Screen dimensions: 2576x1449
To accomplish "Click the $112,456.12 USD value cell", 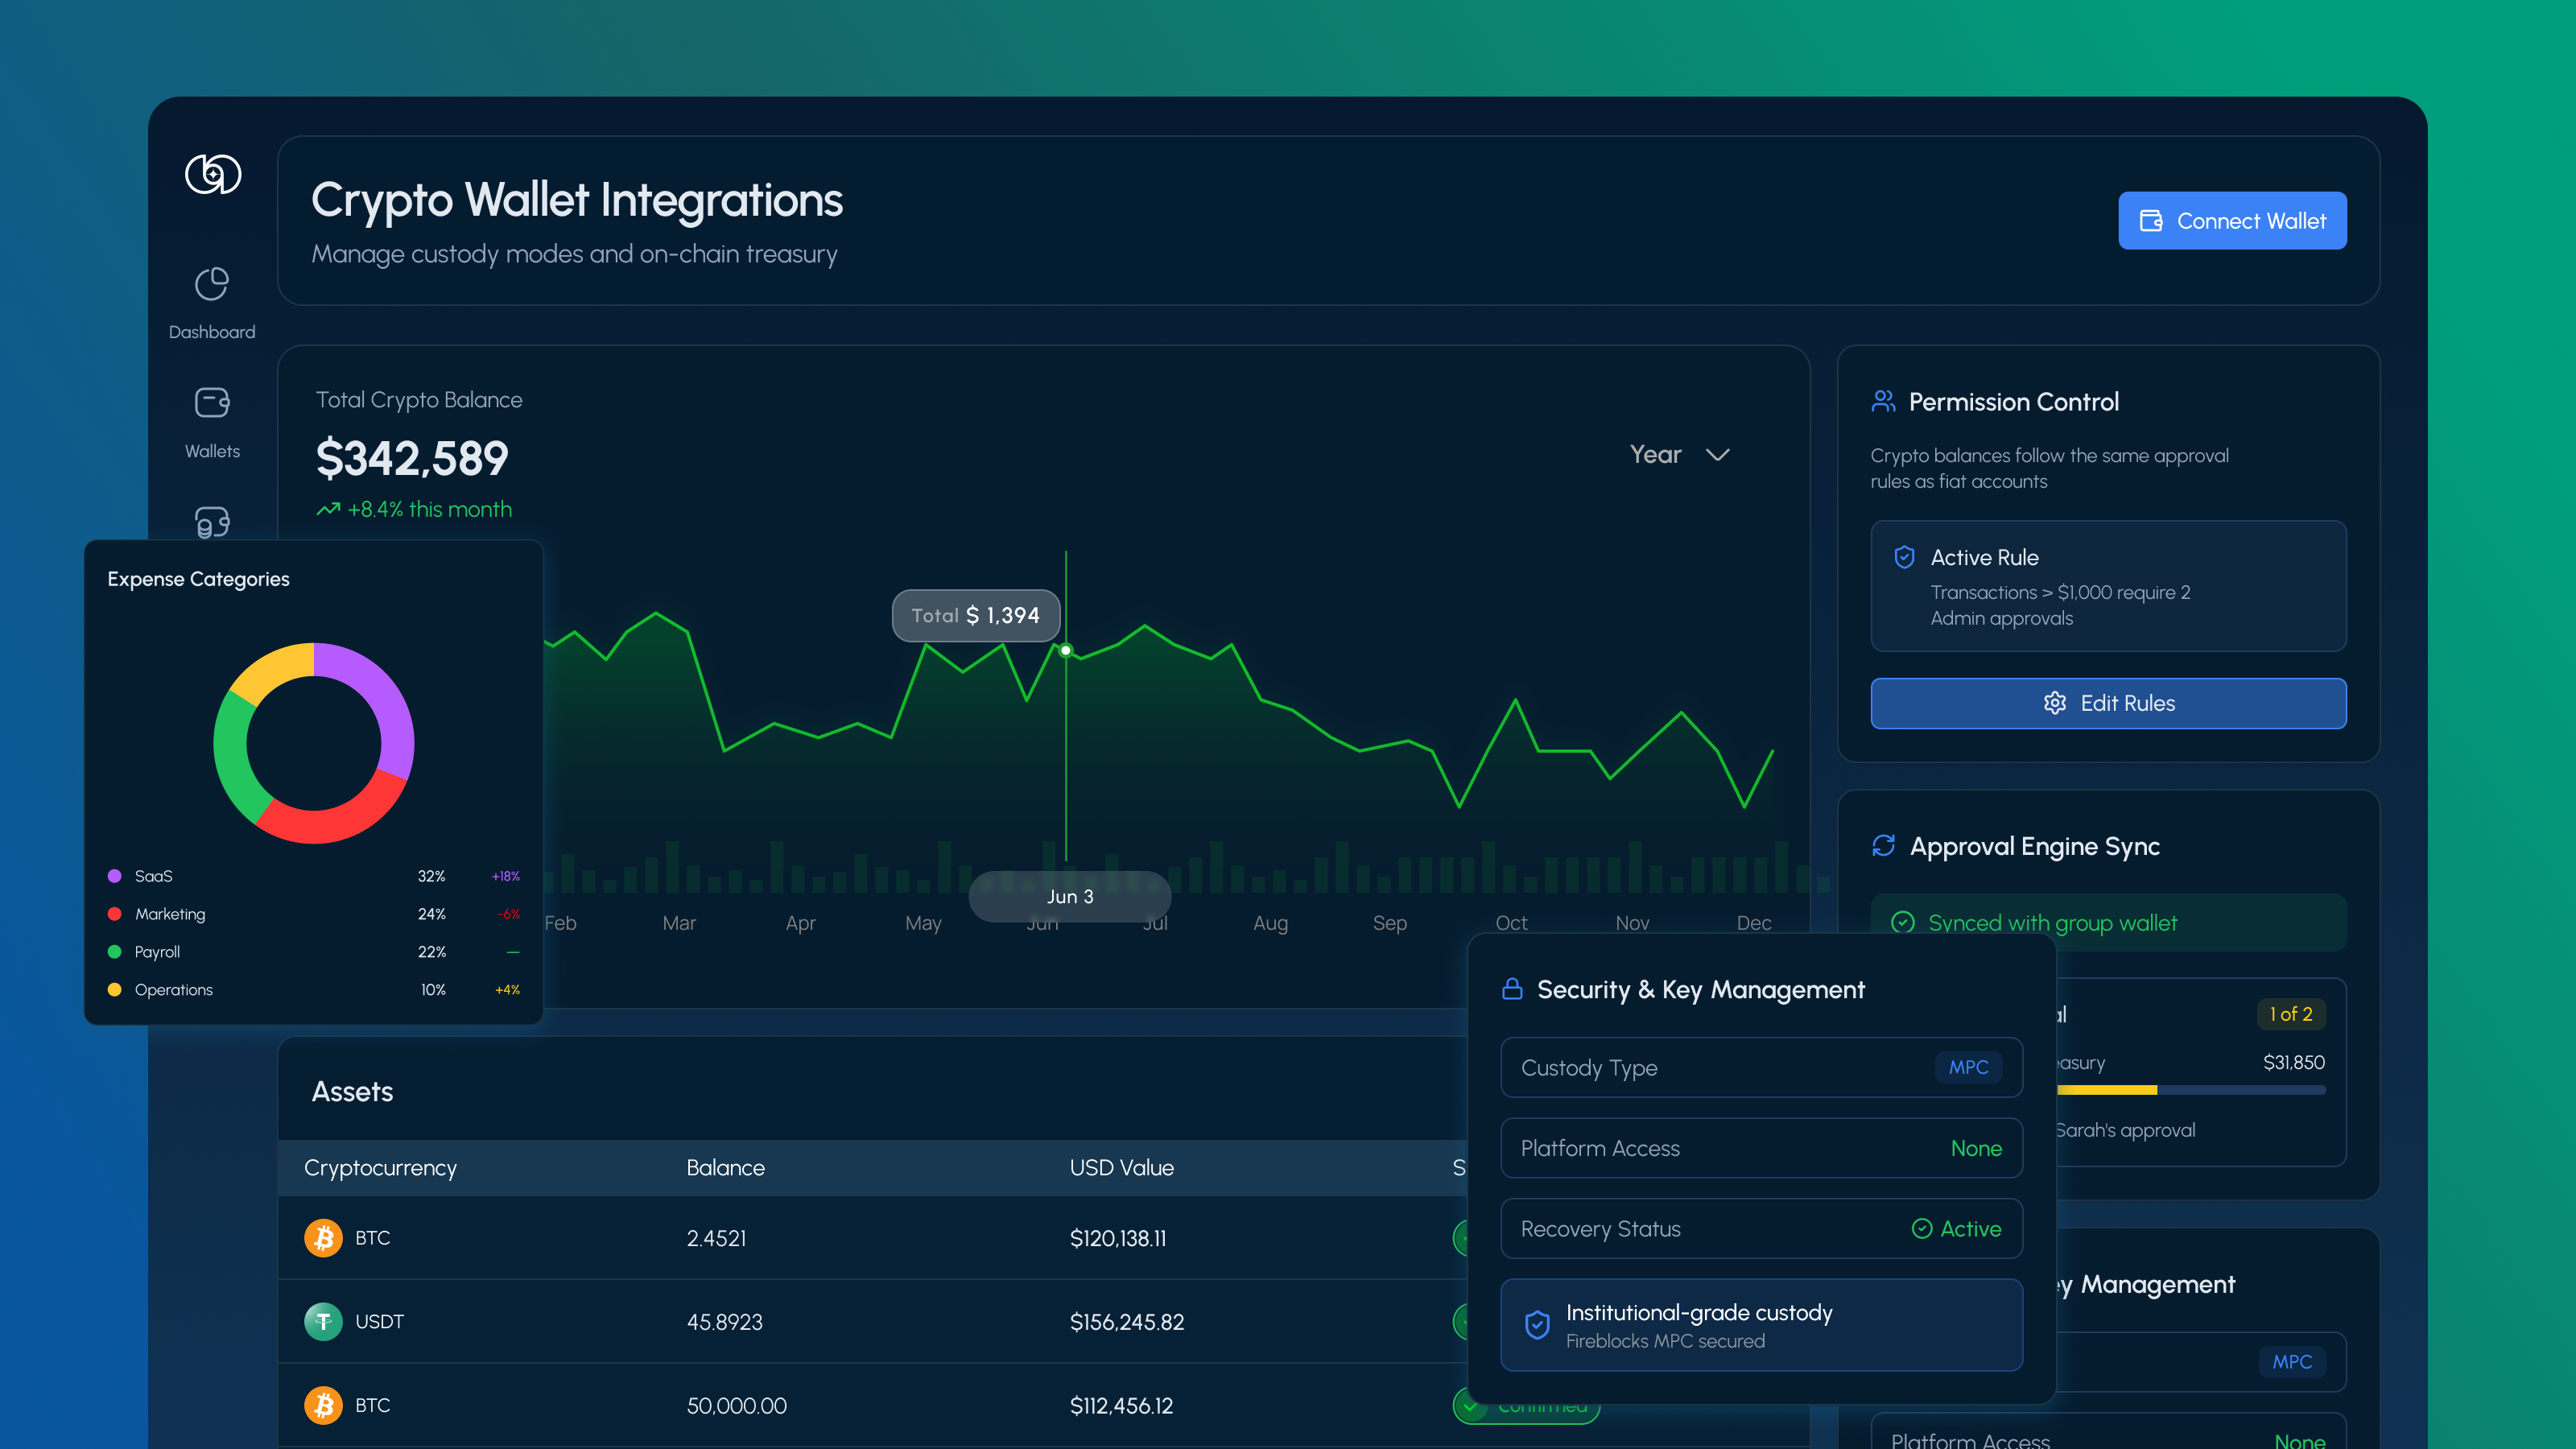I will coord(1121,1406).
